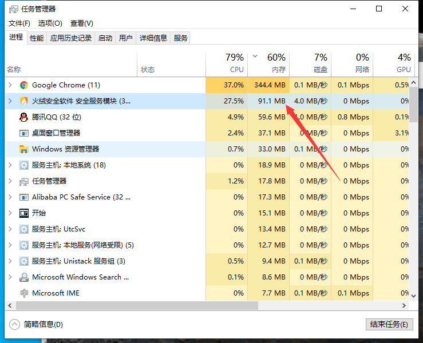Sort by the 名称 column header
This screenshot has width=423, height=343.
[x=71, y=65]
